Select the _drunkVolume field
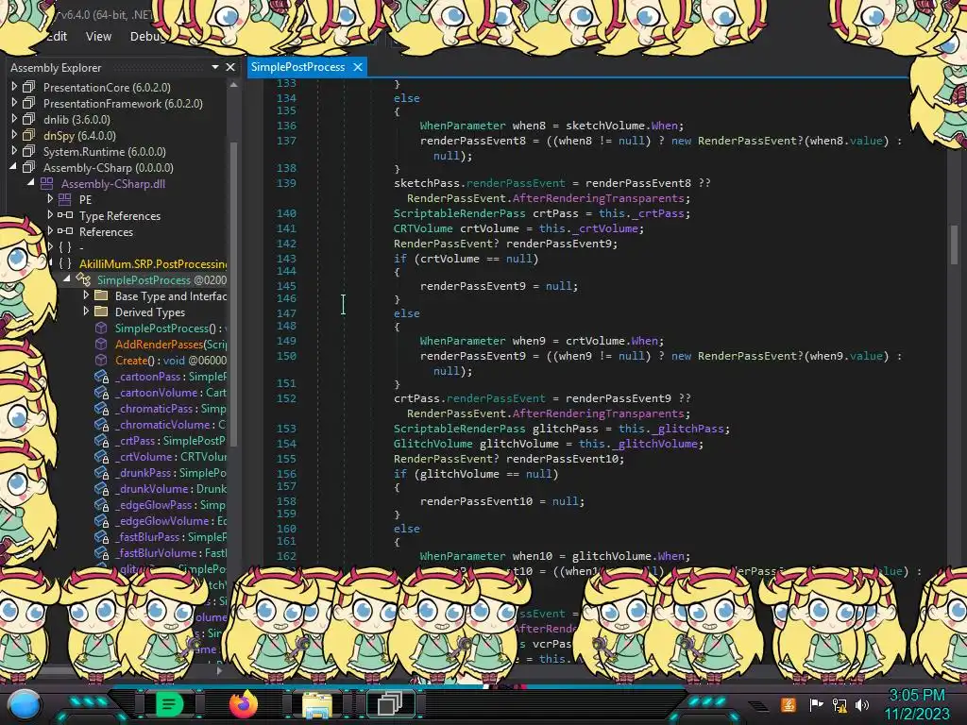The image size is (967, 725). coord(171,488)
